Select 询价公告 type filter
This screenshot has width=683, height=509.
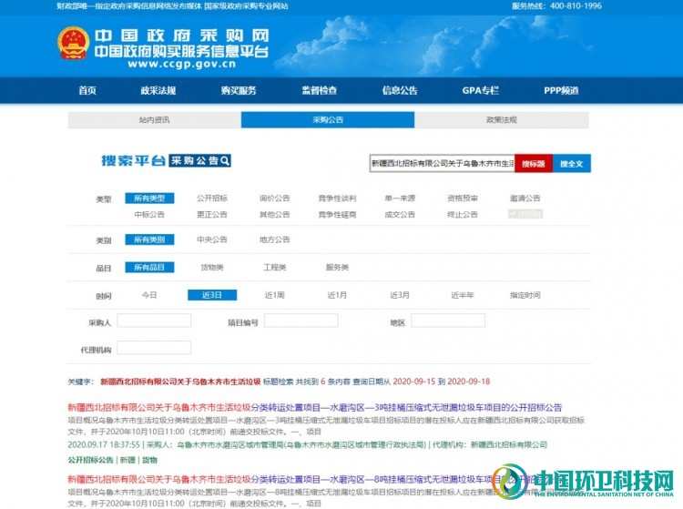[x=274, y=199]
